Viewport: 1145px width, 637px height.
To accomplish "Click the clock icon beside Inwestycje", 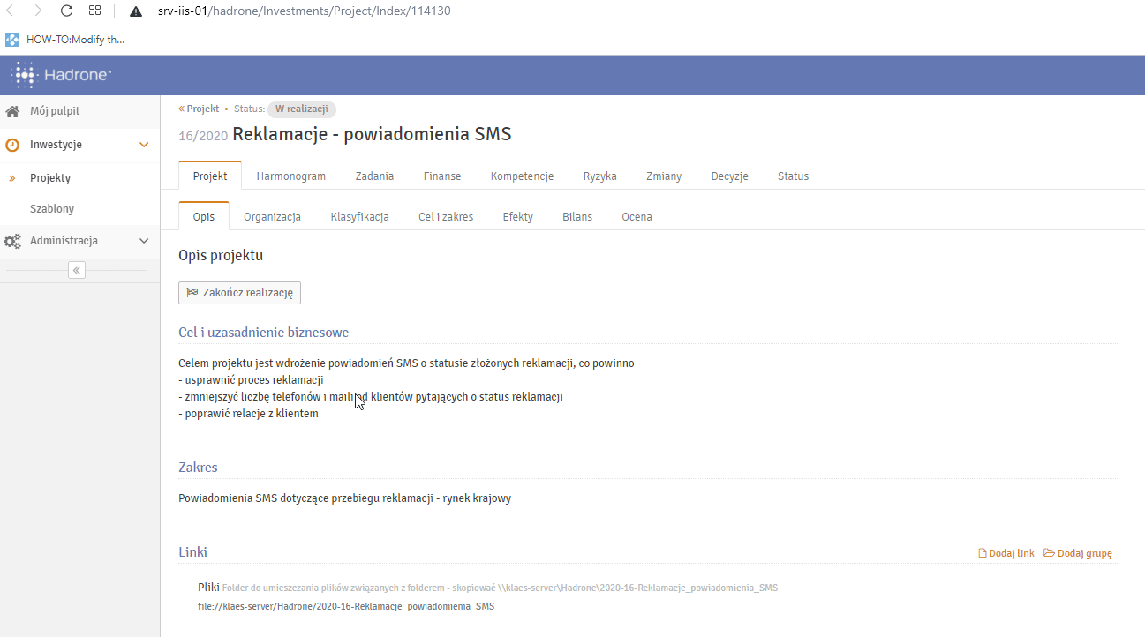I will pos(12,145).
